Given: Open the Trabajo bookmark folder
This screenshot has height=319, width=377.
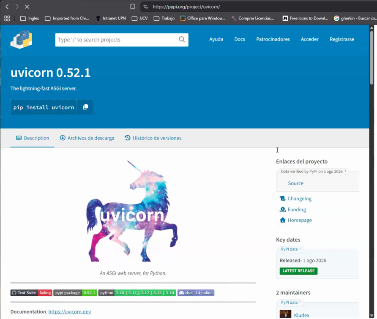Looking at the screenshot, I should [164, 18].
